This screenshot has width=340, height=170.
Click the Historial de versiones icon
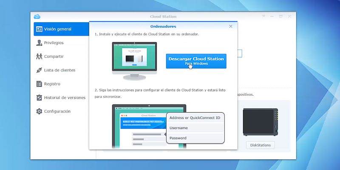tap(39, 98)
